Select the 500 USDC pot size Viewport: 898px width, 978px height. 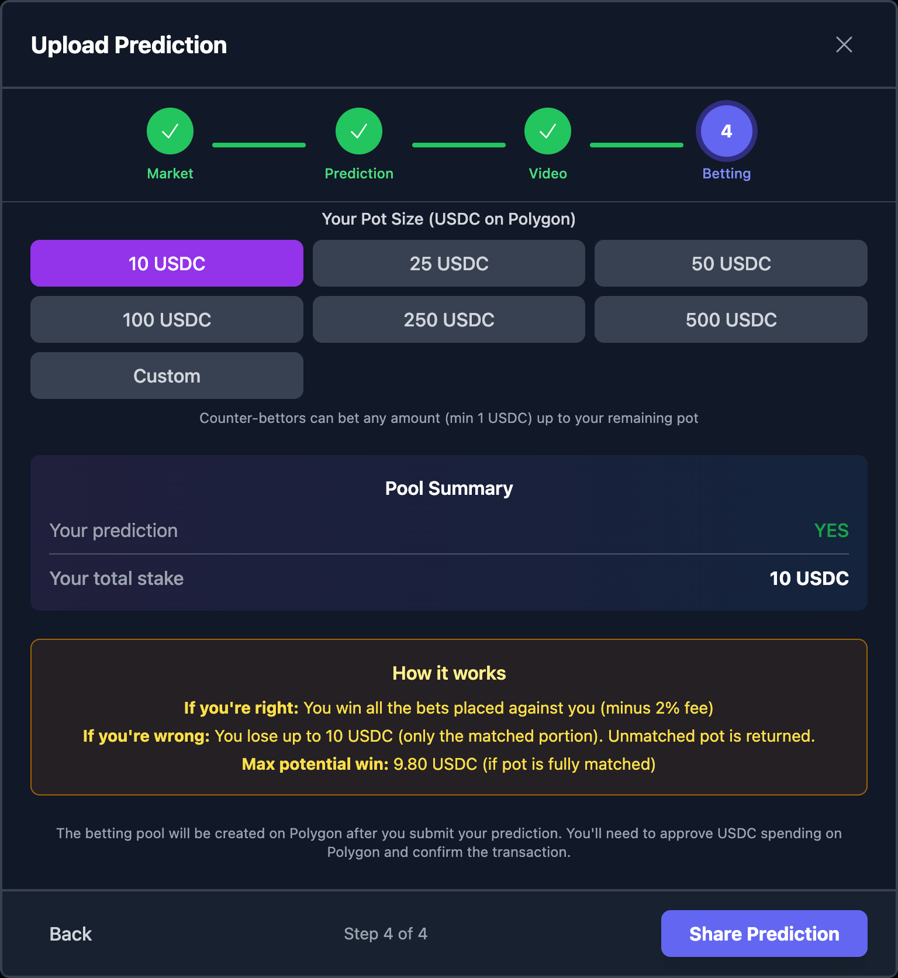[x=730, y=319]
